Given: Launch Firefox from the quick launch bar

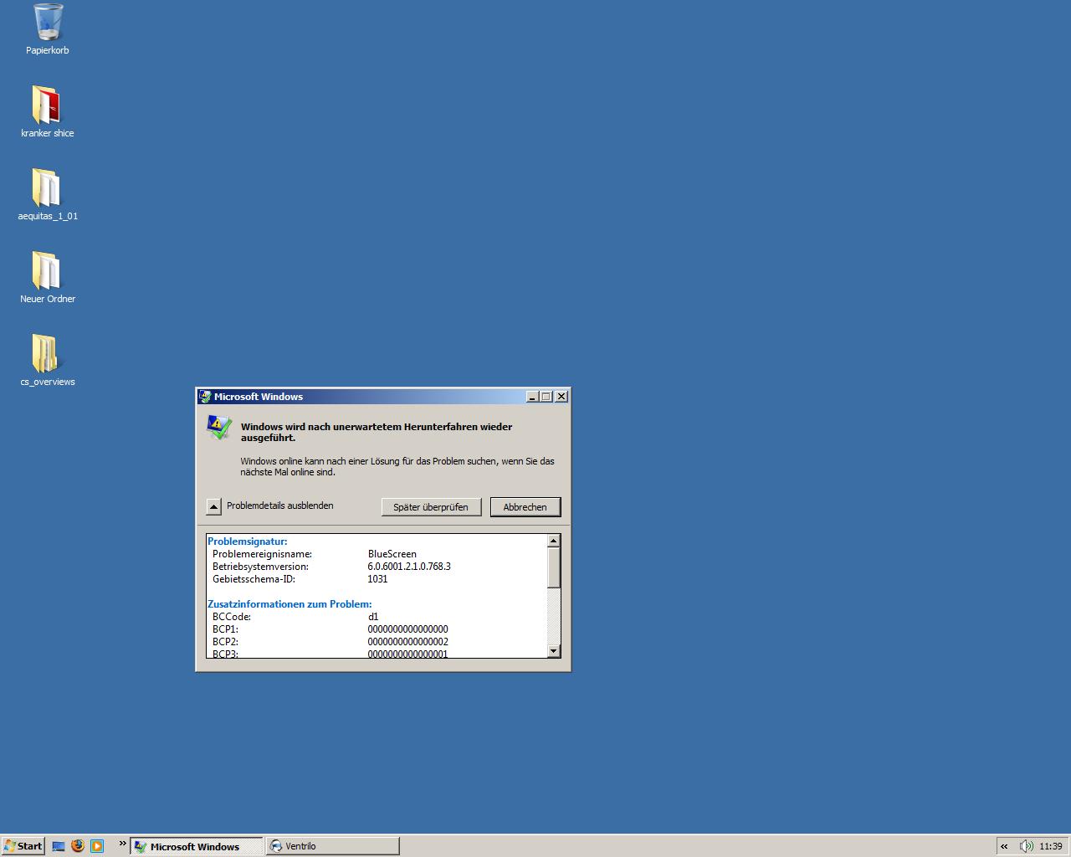Looking at the screenshot, I should point(78,846).
